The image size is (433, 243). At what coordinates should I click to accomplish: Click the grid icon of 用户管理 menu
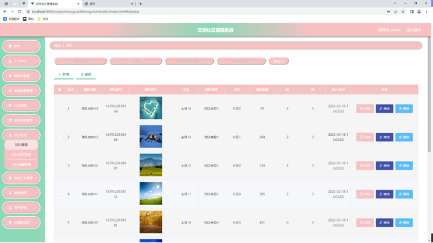coord(10,207)
